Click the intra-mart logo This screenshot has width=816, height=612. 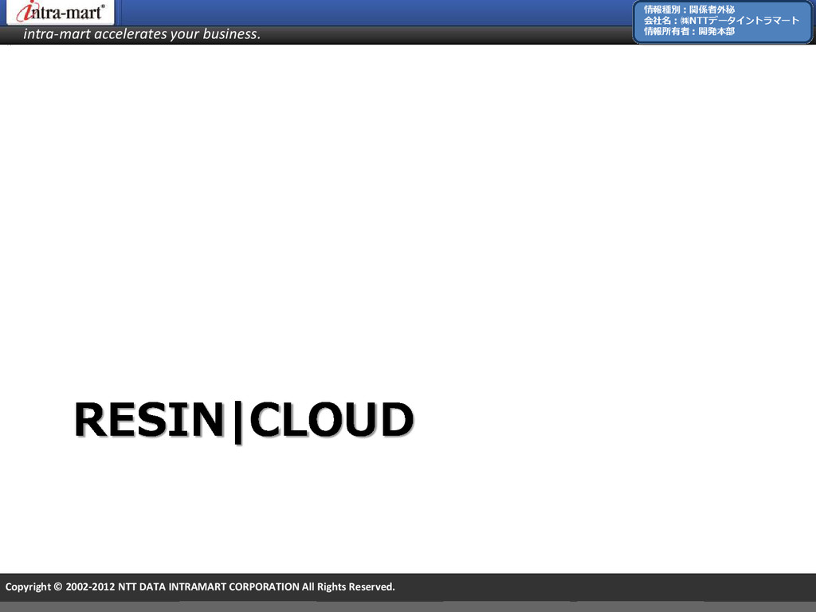pos(61,12)
